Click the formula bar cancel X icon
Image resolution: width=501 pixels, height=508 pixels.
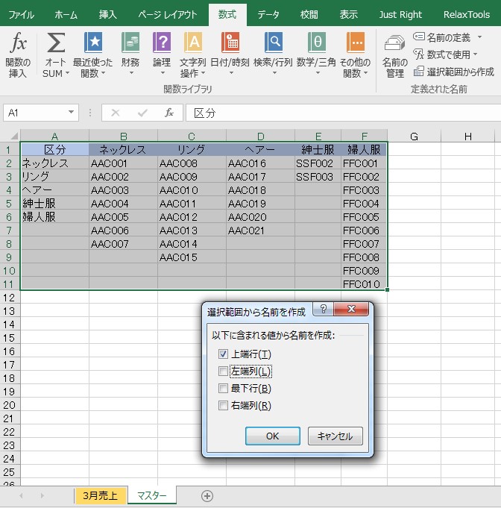pyautogui.click(x=116, y=113)
